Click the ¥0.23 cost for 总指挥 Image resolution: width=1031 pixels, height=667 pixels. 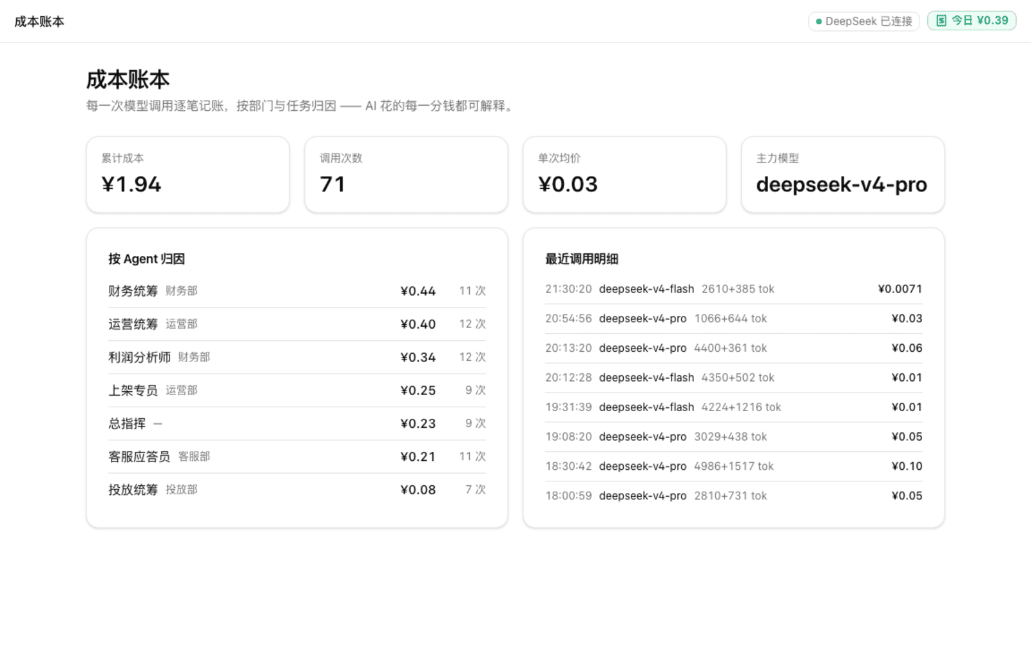(x=418, y=423)
